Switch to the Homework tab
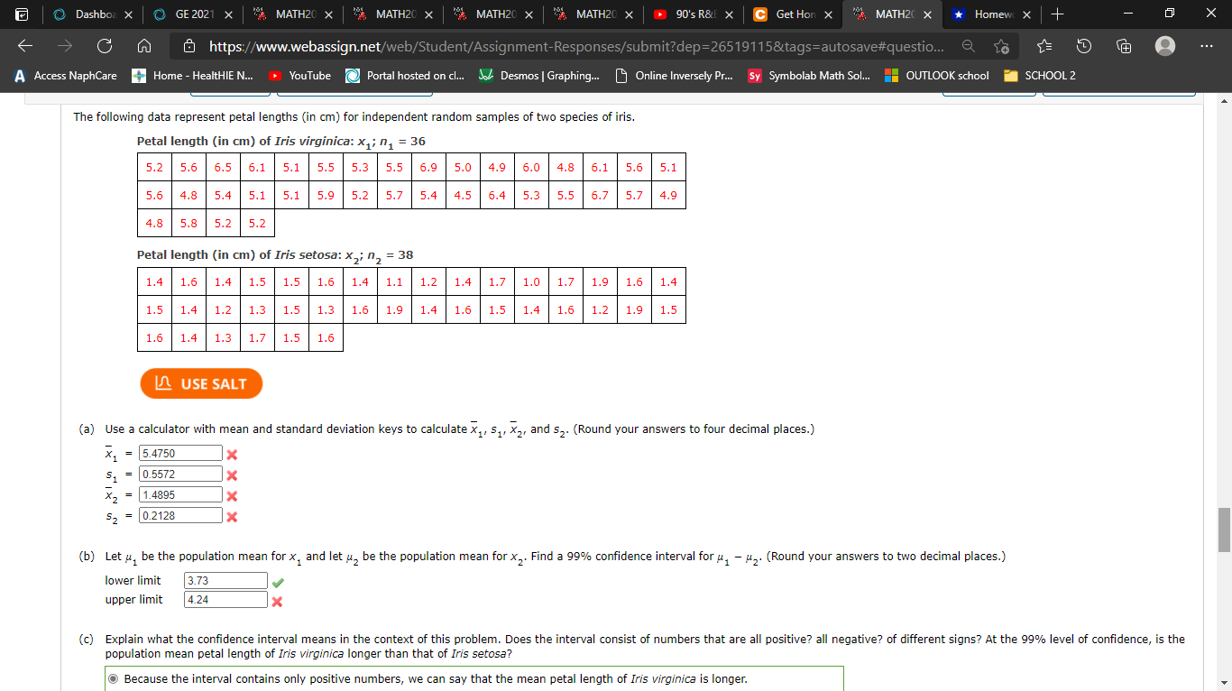 998,15
